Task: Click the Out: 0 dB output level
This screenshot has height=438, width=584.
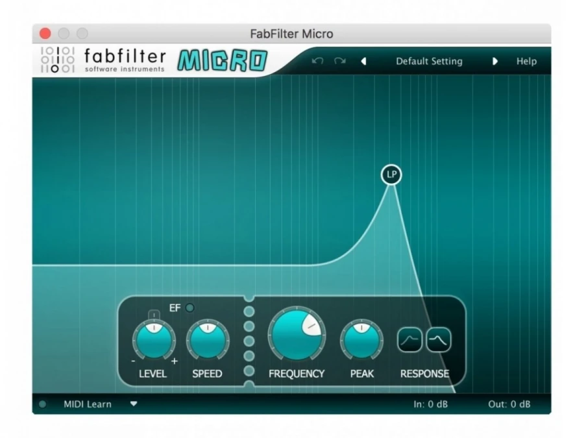Action: [x=509, y=404]
